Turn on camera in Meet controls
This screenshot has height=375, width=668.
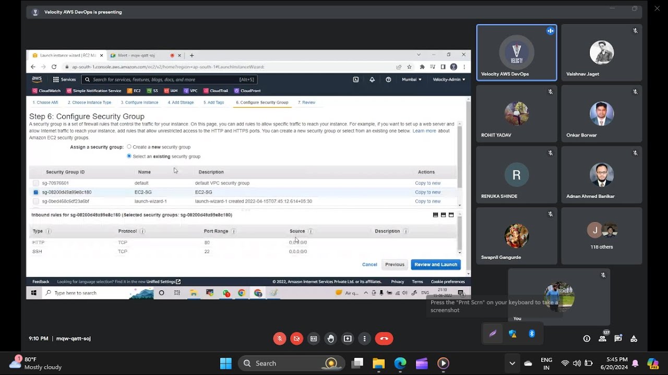[296, 339]
